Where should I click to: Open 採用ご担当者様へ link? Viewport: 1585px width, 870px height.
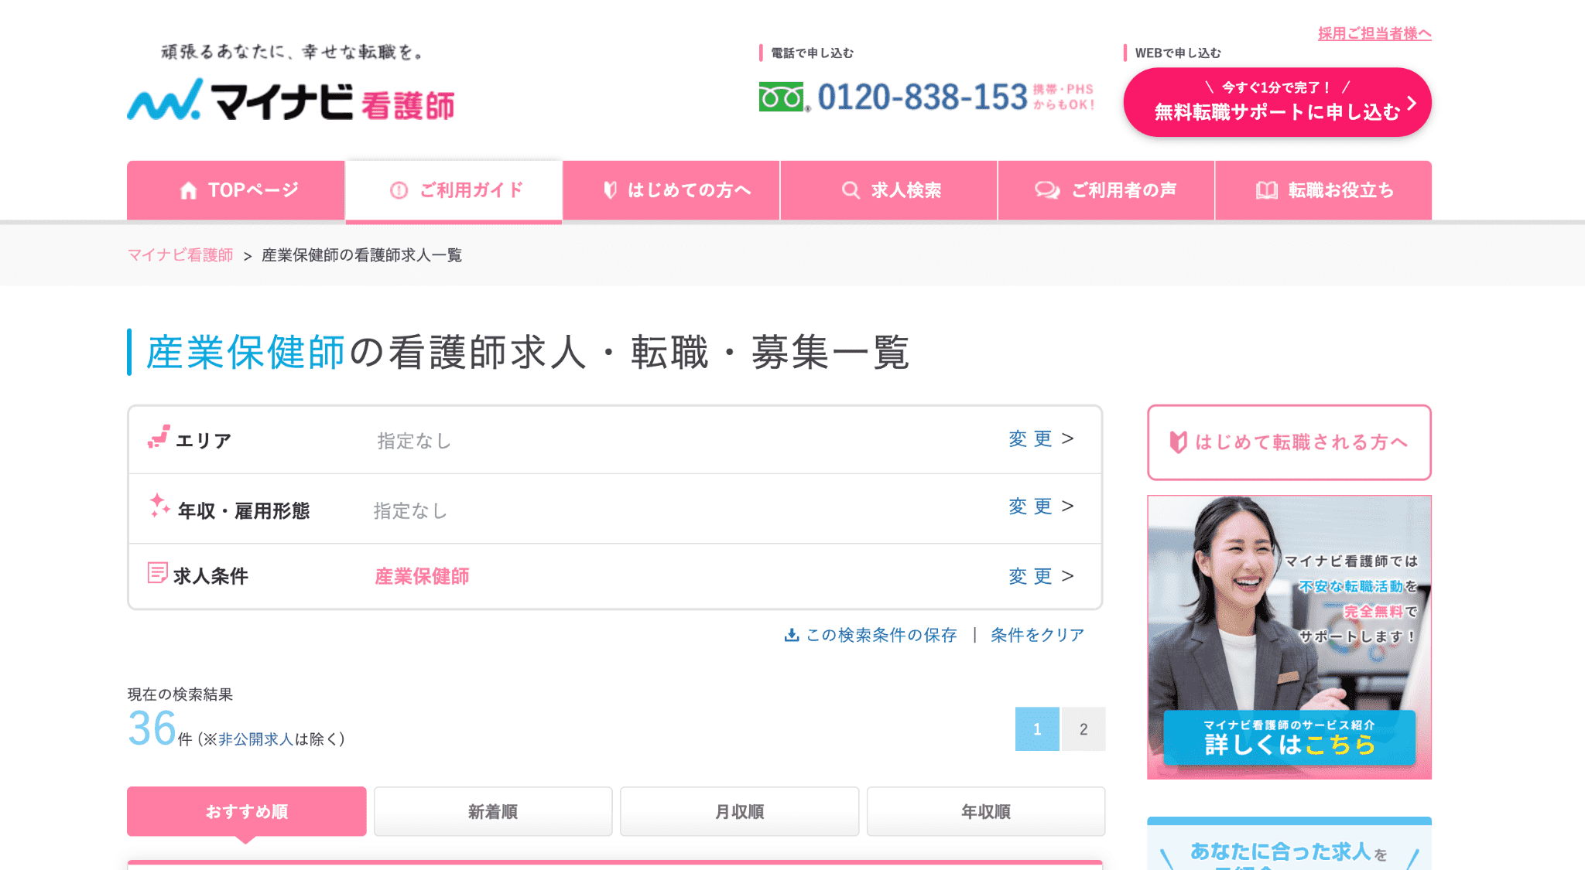pyautogui.click(x=1374, y=33)
